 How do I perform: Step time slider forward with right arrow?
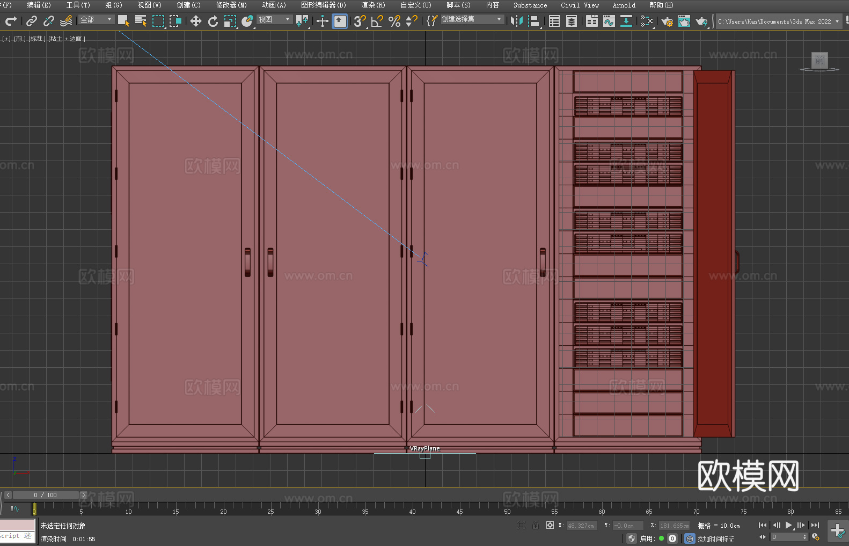[83, 495]
